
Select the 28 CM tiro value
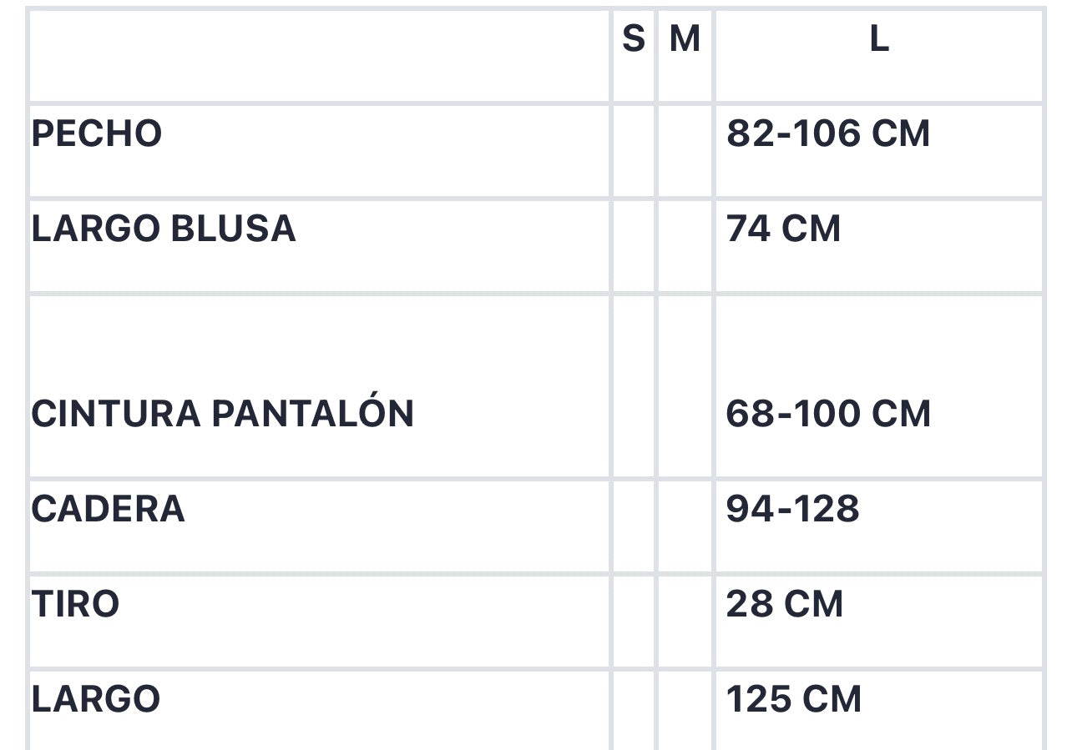[x=785, y=604]
